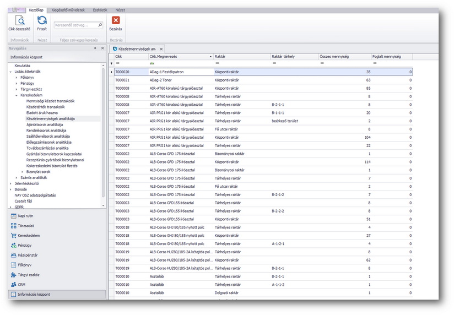Image resolution: width=454 pixels, height=315 pixels.
Task: Close the Készletmennyiségek analitikája document tab
Action: tap(161, 49)
